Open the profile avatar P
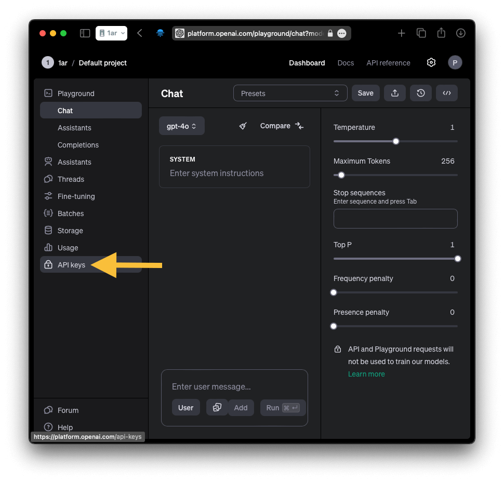Image resolution: width=504 pixels, height=482 pixels. (x=455, y=63)
